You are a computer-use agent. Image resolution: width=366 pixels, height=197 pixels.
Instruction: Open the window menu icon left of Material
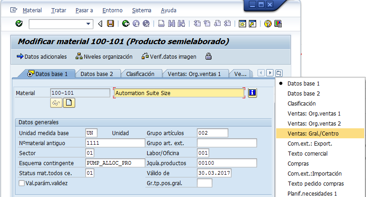[14, 10]
